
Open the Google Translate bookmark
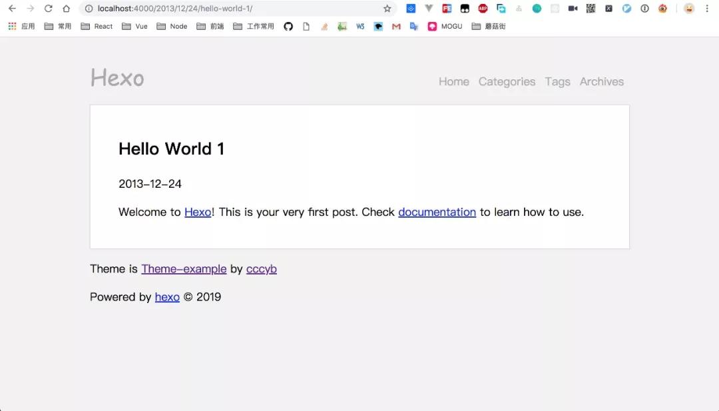(414, 26)
